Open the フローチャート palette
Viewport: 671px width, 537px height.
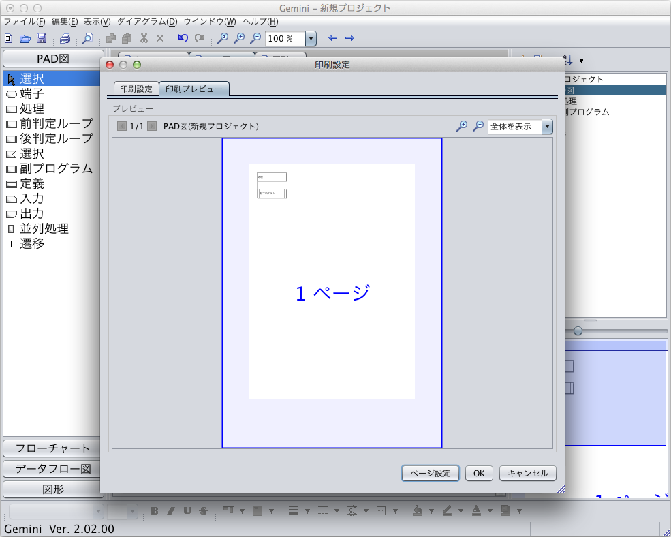[53, 448]
